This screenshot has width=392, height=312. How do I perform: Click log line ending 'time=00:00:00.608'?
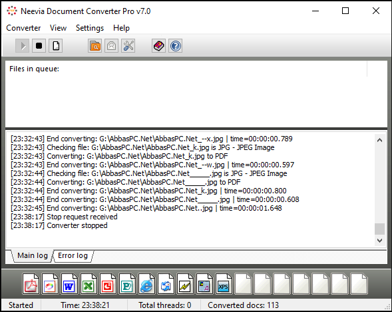click(155, 199)
